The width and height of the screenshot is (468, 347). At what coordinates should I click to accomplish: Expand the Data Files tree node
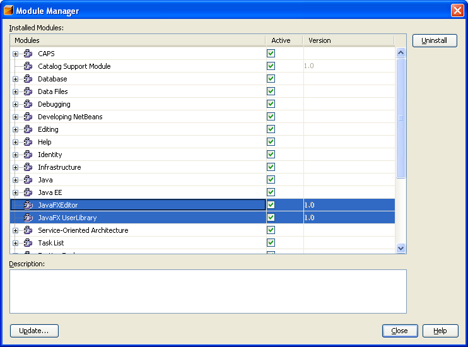(x=15, y=91)
